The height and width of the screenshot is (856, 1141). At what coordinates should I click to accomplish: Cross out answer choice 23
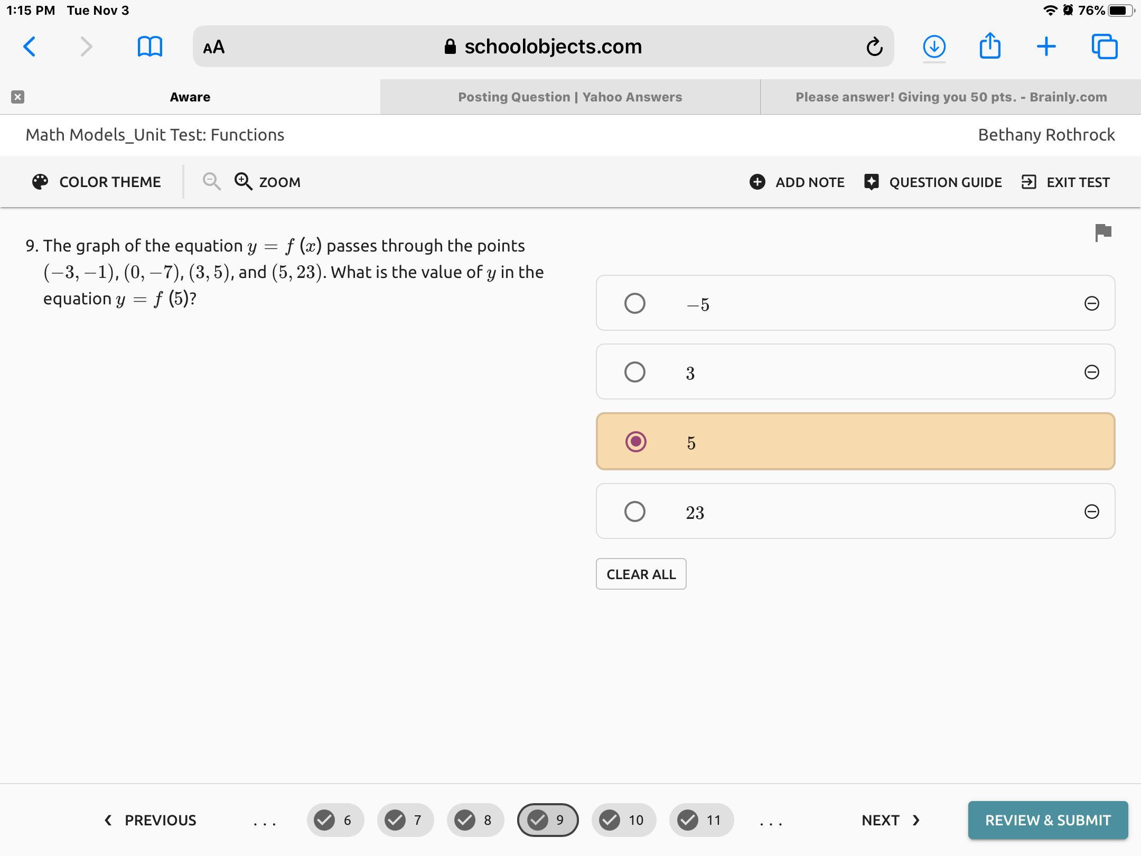point(1091,511)
